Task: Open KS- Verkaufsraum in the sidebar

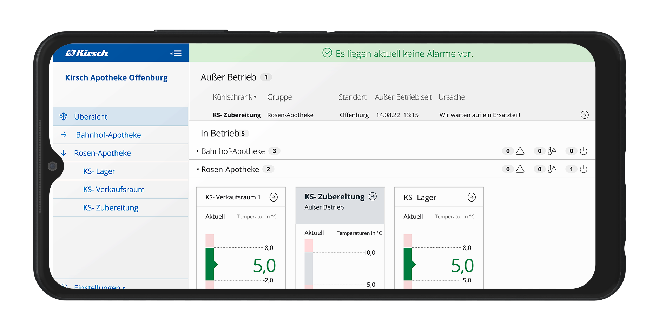Action: pyautogui.click(x=114, y=190)
